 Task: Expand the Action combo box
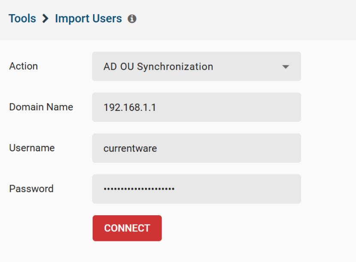click(196, 67)
